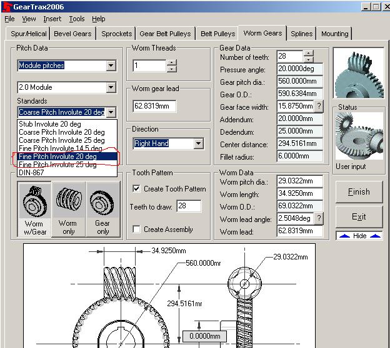Click the Pressure angle field
The height and width of the screenshot is (348, 390).
[x=300, y=69]
